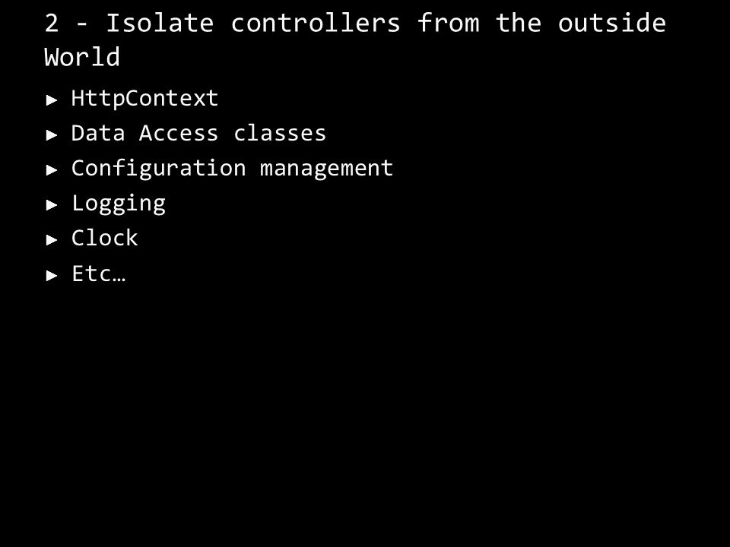
Task: Click the HttpContext bullet text
Action: pyautogui.click(x=144, y=98)
